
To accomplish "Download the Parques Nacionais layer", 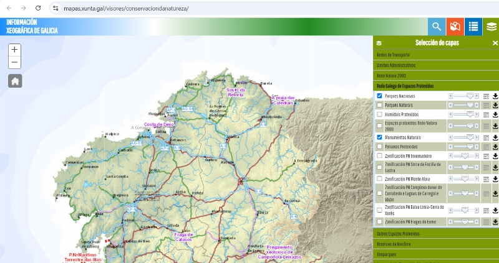I will point(495,96).
